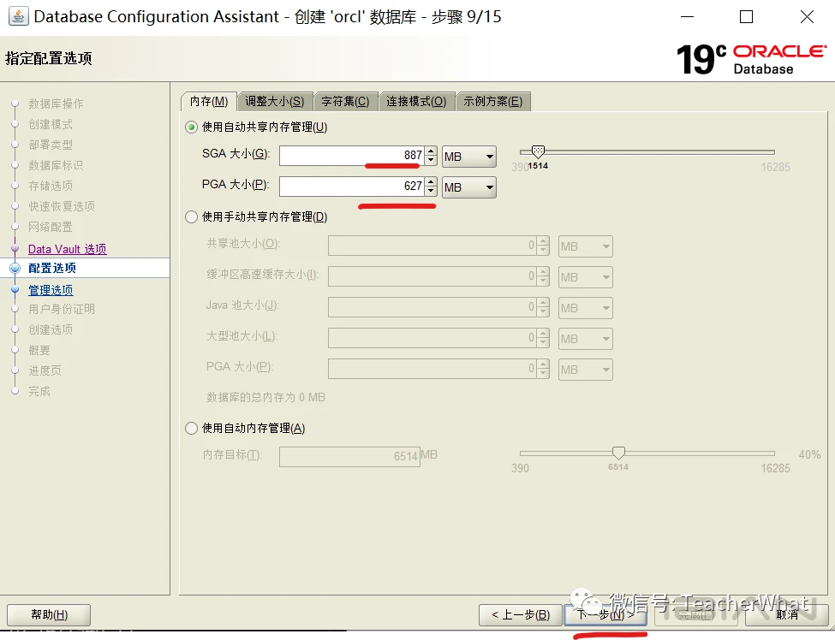Decrease SGA size with down spinner arrow
Image resolution: width=835 pixels, height=640 pixels.
(x=432, y=161)
